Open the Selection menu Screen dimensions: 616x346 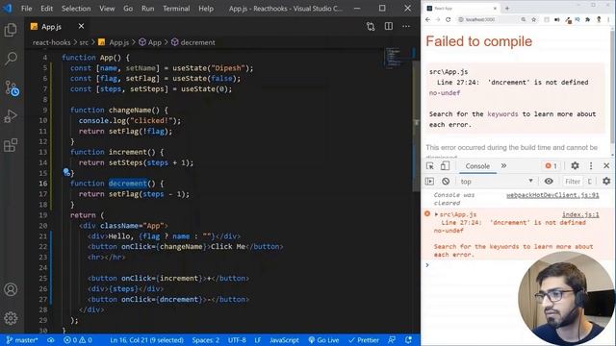coord(76,9)
